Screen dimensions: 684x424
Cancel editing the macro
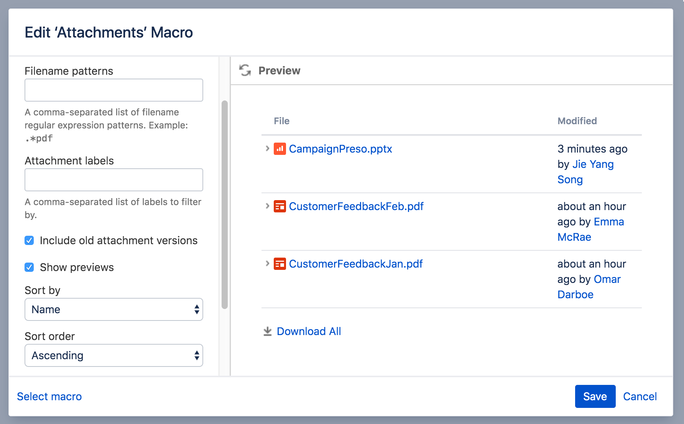[x=640, y=396]
